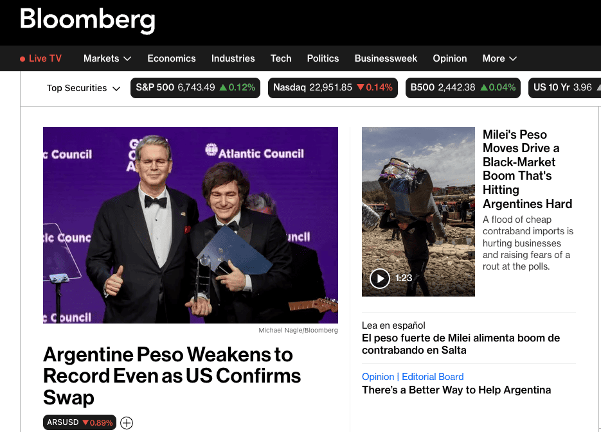Image resolution: width=601 pixels, height=432 pixels.
Task: Click the plus icon beside ARSUSD
Action: (x=127, y=422)
